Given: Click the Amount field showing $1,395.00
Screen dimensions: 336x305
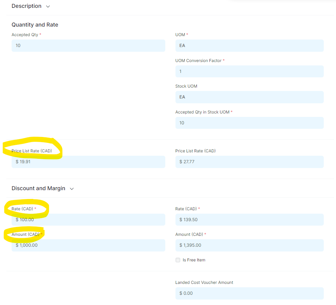Looking at the screenshot, I should (249, 245).
